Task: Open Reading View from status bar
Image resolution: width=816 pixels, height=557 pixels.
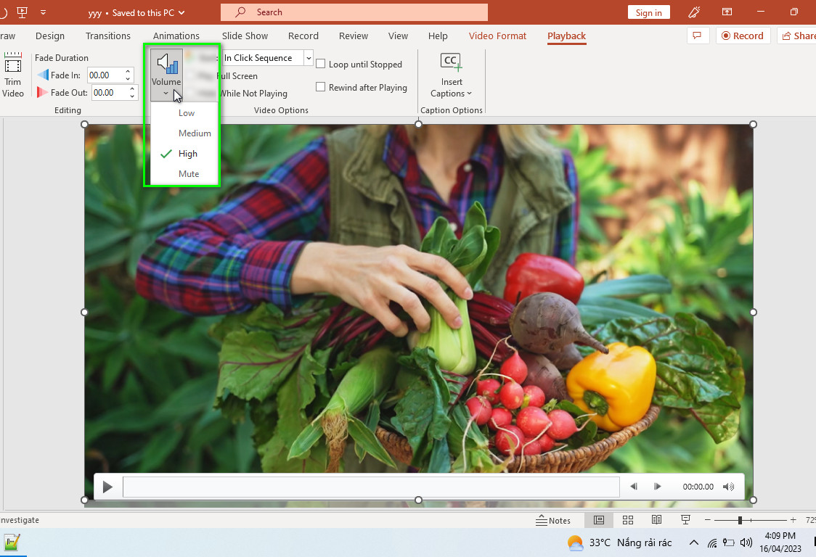Action: [657, 520]
